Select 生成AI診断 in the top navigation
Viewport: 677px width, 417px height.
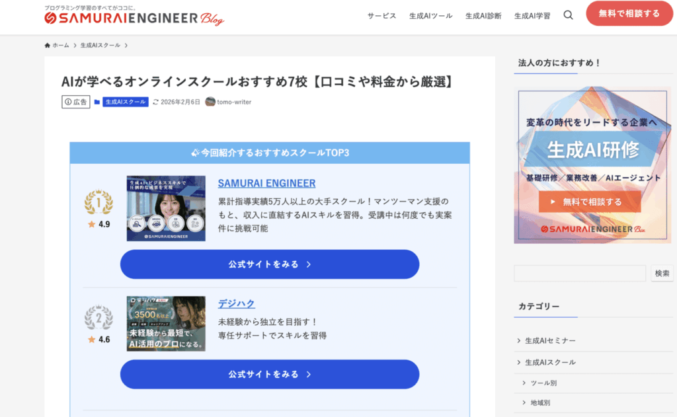tap(483, 16)
